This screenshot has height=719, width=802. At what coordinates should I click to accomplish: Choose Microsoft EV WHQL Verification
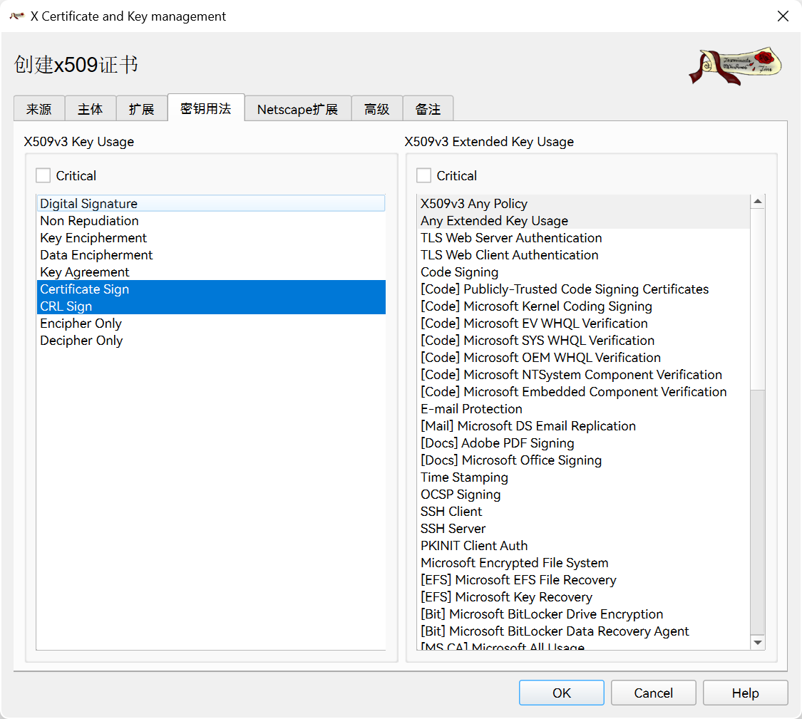584,324
